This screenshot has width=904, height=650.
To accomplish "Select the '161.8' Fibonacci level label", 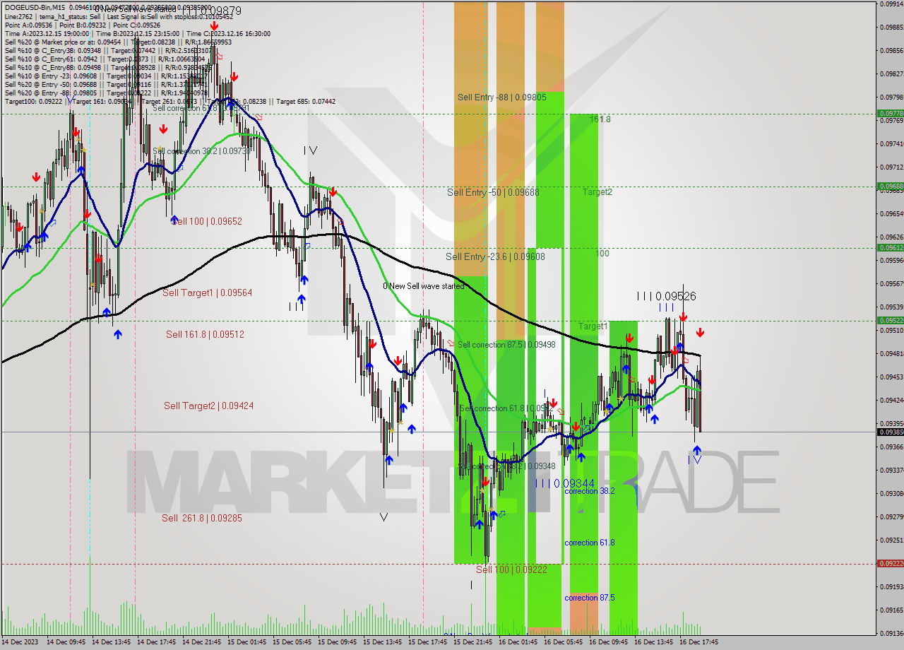I will tap(600, 119).
